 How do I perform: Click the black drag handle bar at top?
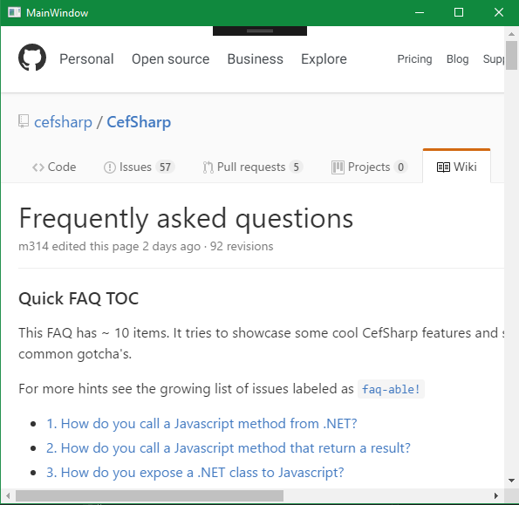pyautogui.click(x=260, y=31)
